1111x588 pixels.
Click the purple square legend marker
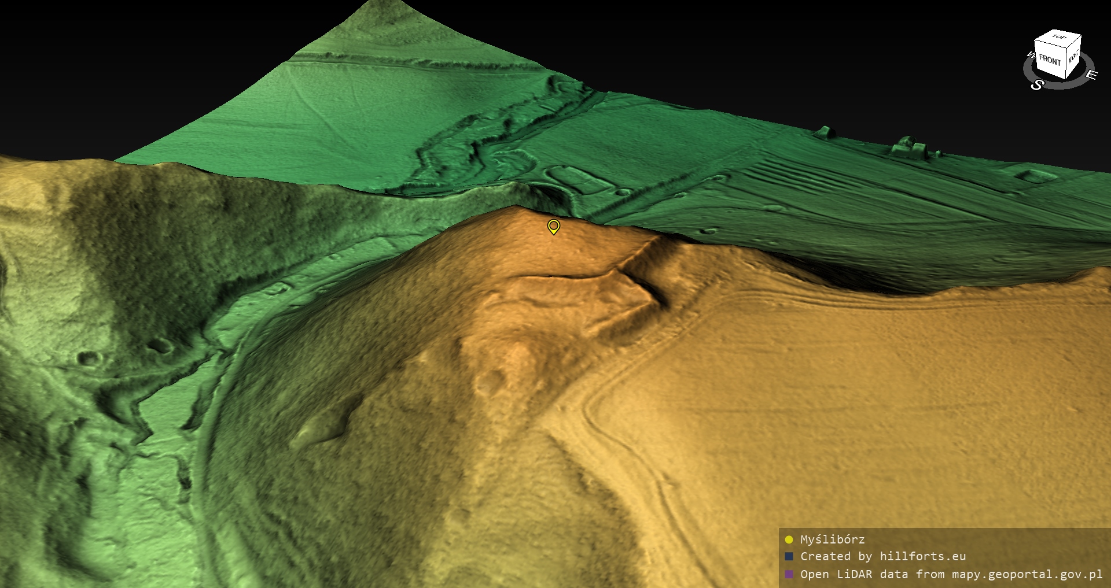pyautogui.click(x=789, y=574)
